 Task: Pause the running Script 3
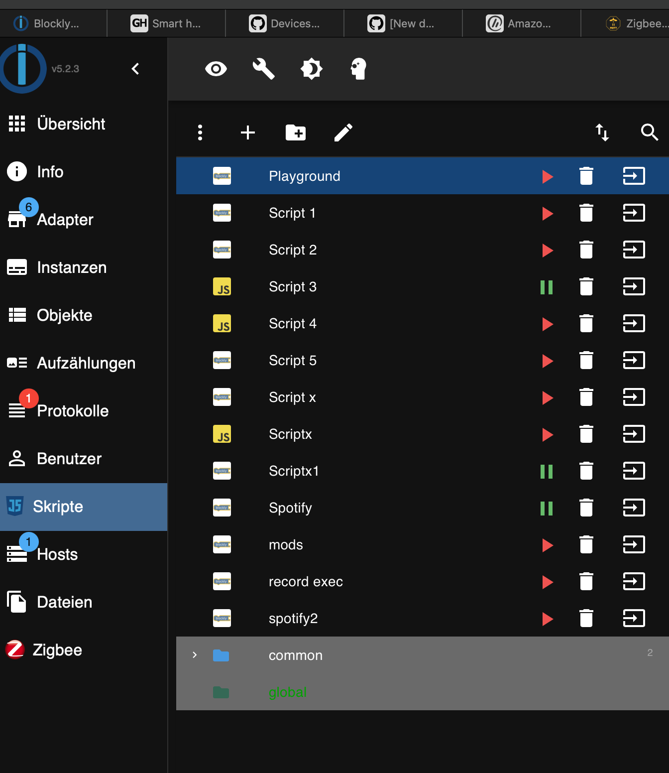[547, 287]
